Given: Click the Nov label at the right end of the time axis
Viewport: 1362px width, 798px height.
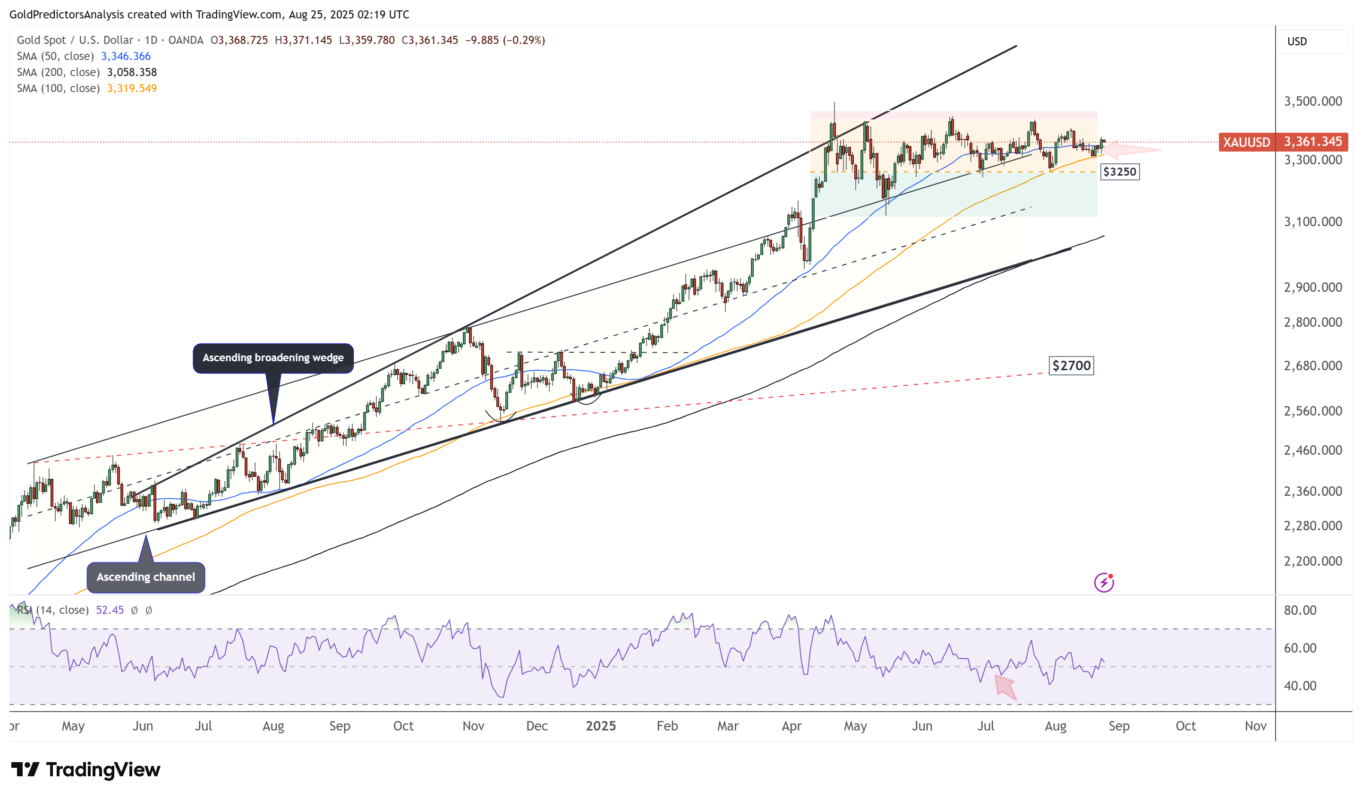Looking at the screenshot, I should (1256, 726).
